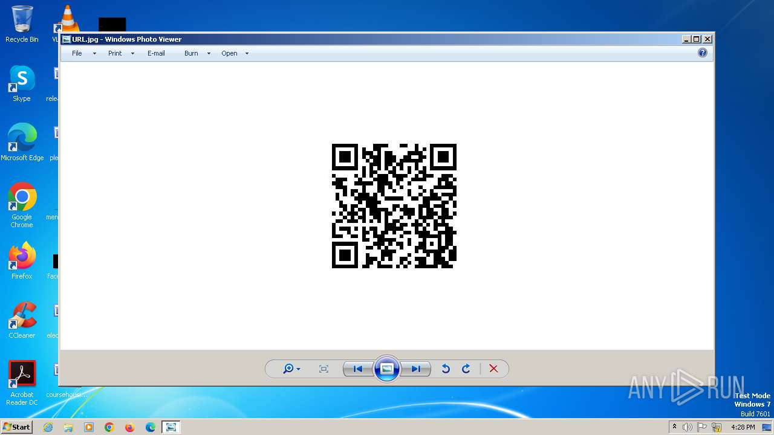Open Recycle Bin on desktop
Screen dimensions: 774x435
(22, 24)
